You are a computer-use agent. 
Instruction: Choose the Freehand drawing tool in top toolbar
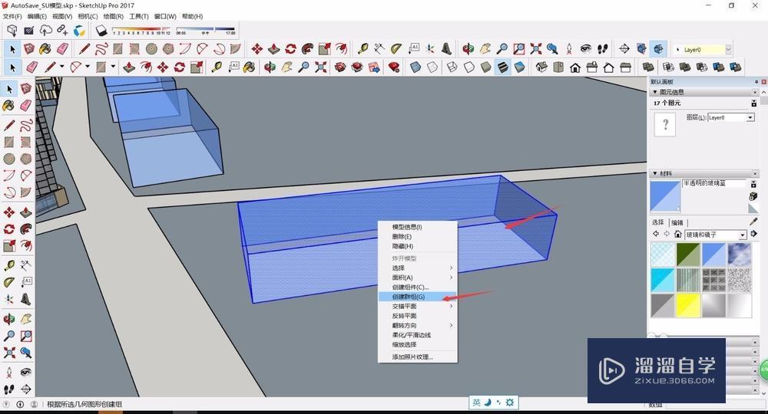tap(101, 49)
